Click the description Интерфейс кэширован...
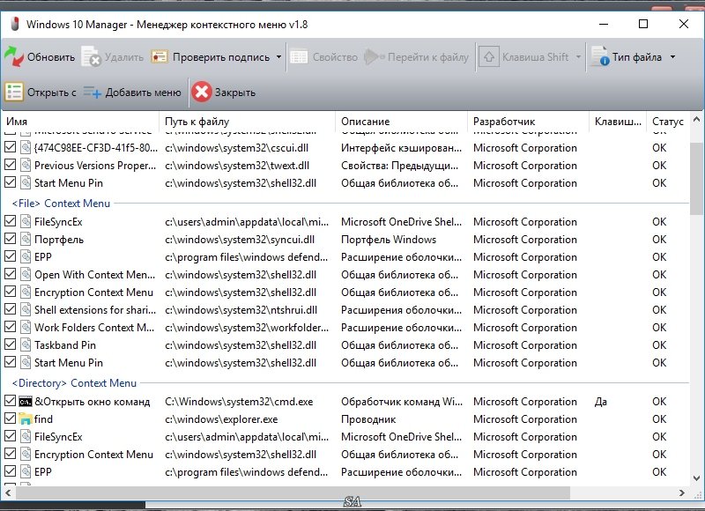705x511 pixels. pos(401,148)
